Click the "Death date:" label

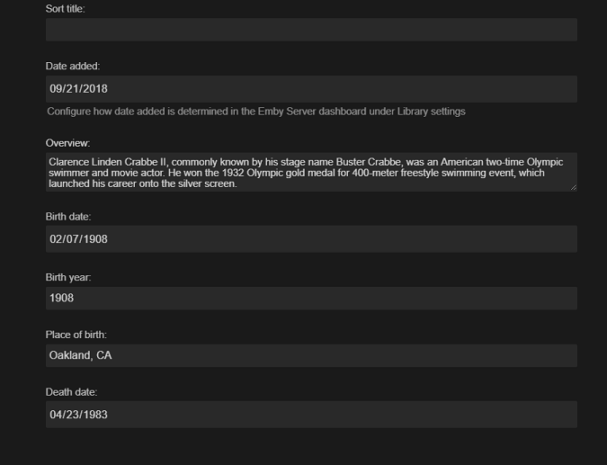tap(71, 392)
